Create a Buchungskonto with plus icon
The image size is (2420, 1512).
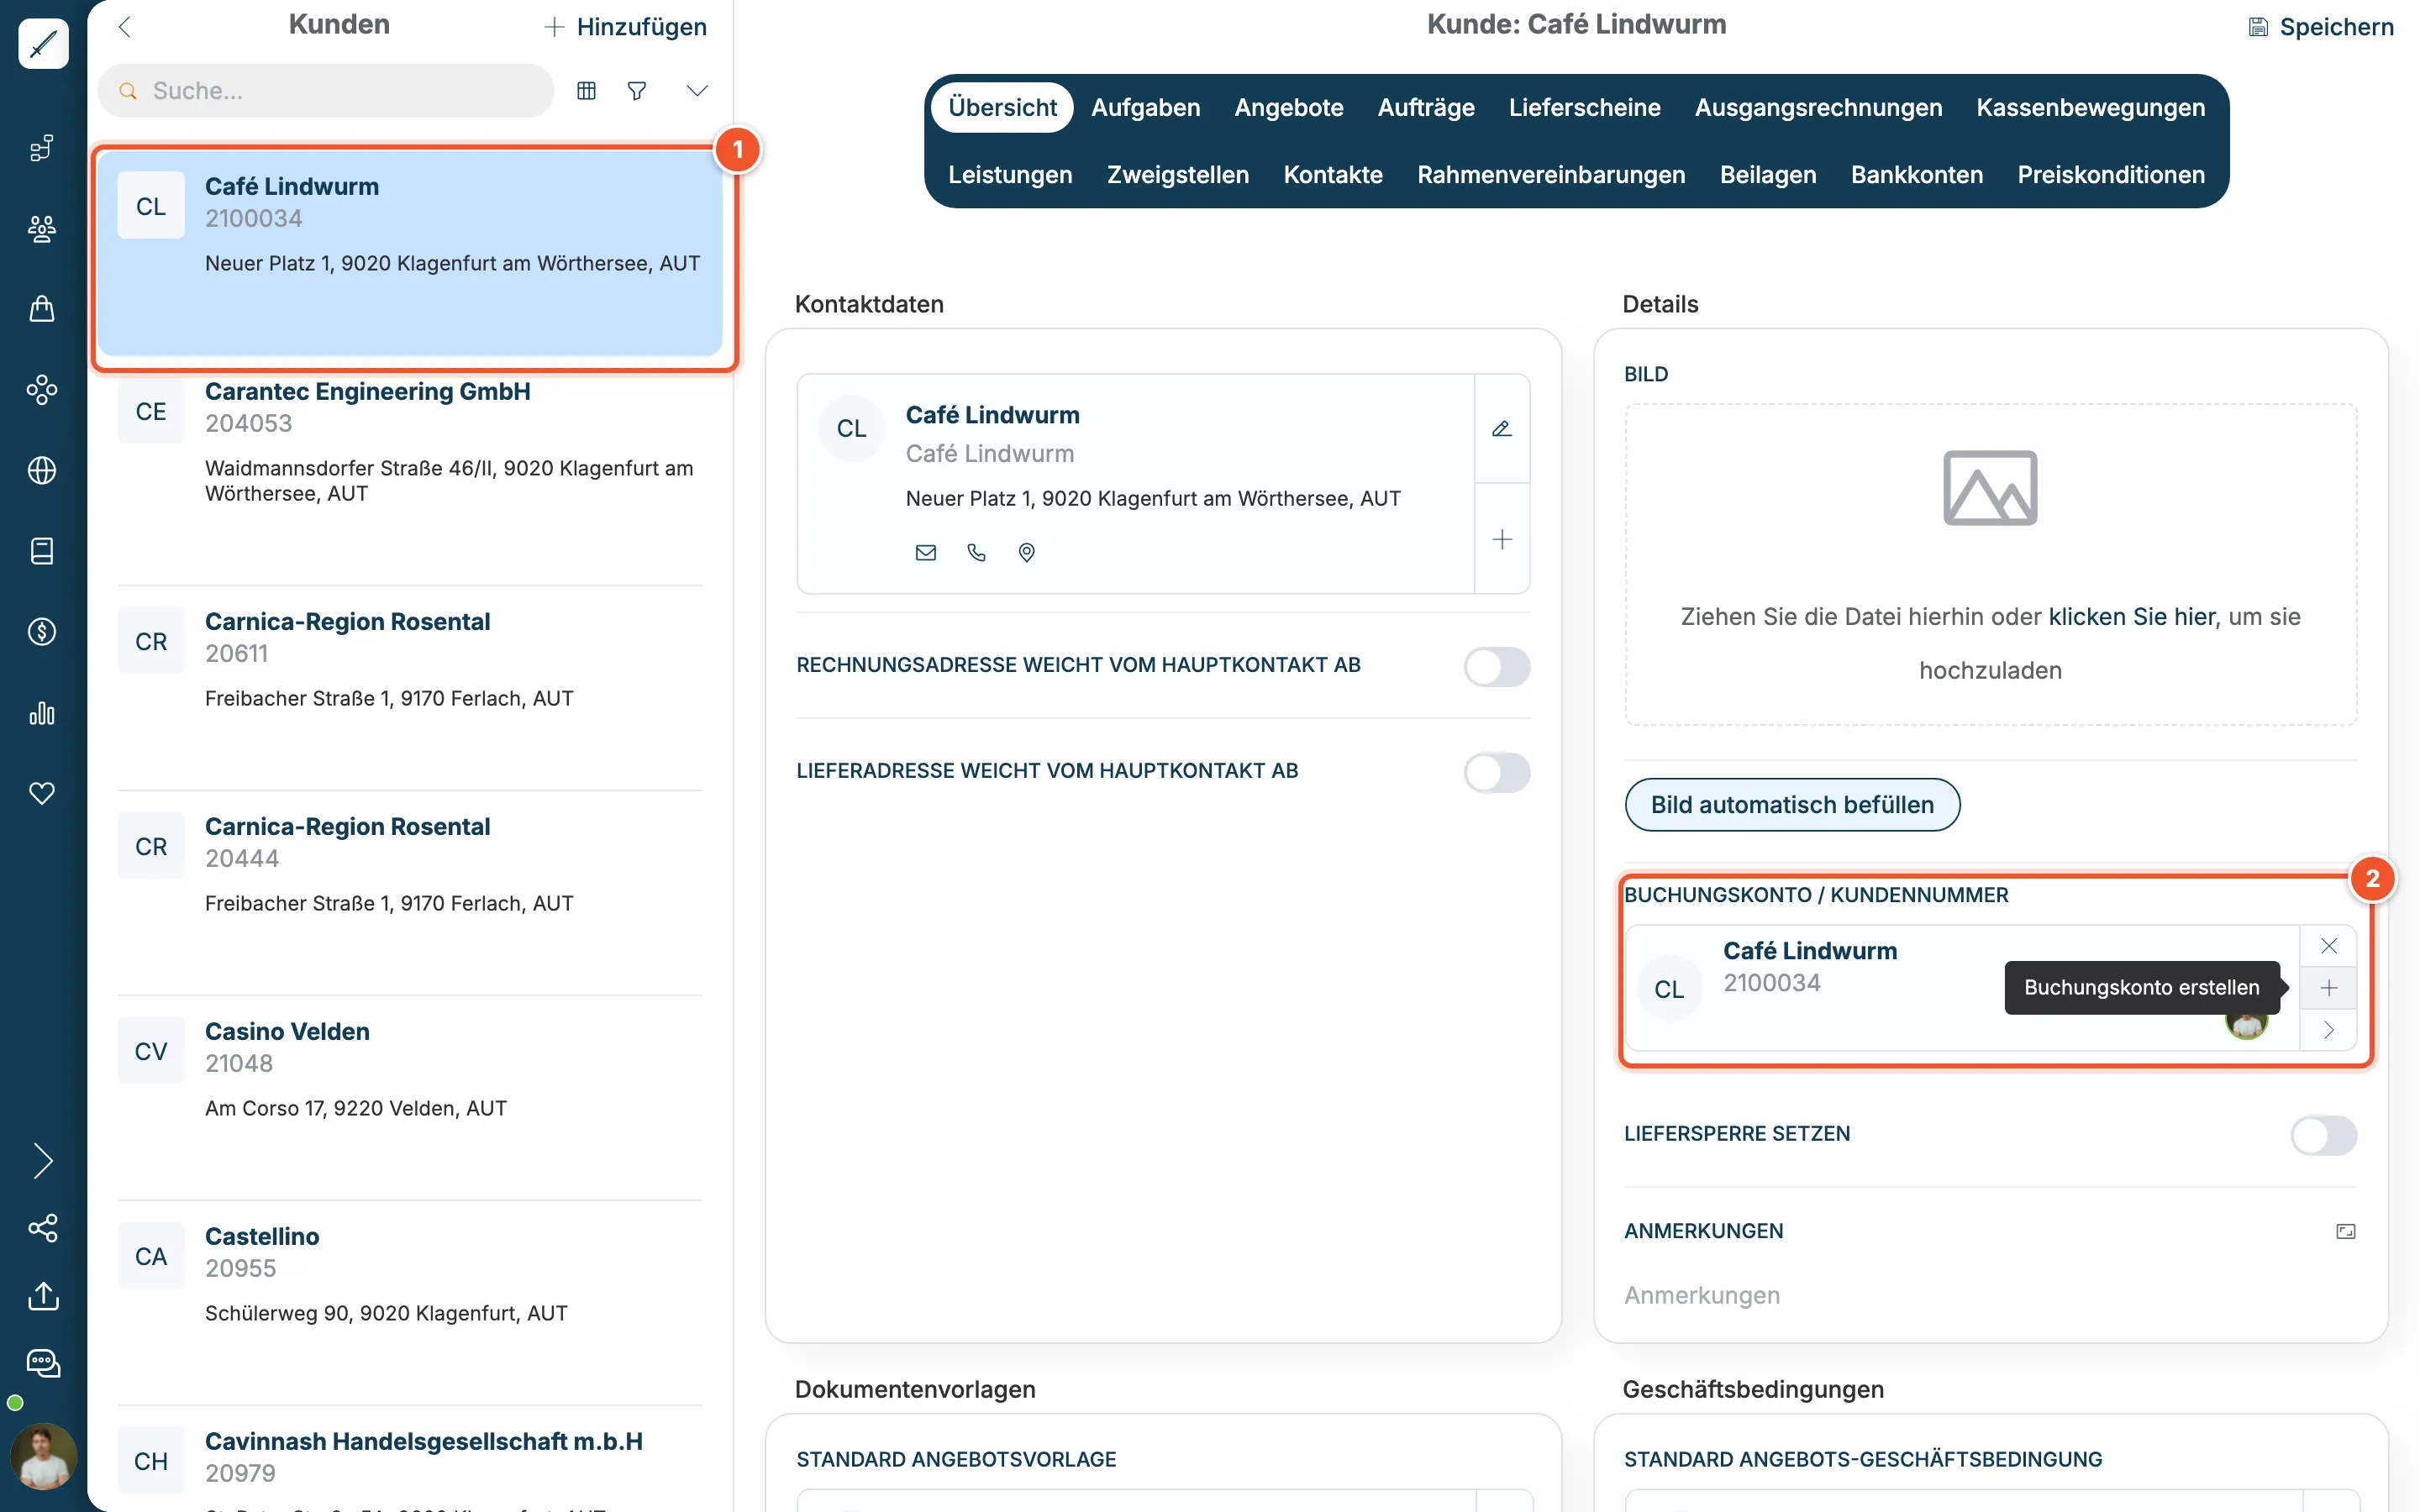[2329, 988]
